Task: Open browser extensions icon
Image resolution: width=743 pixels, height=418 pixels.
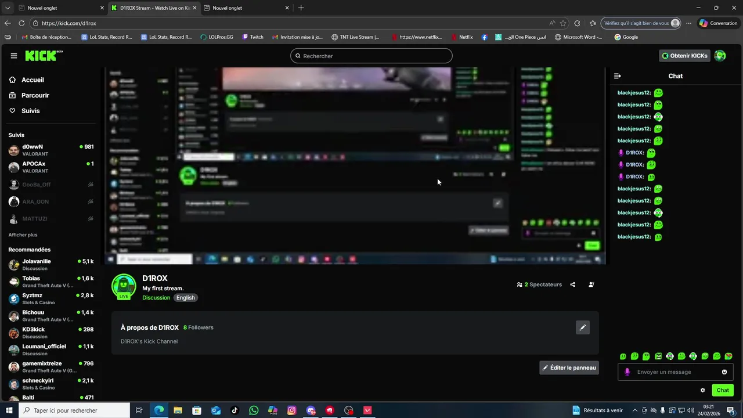Action: (x=577, y=23)
